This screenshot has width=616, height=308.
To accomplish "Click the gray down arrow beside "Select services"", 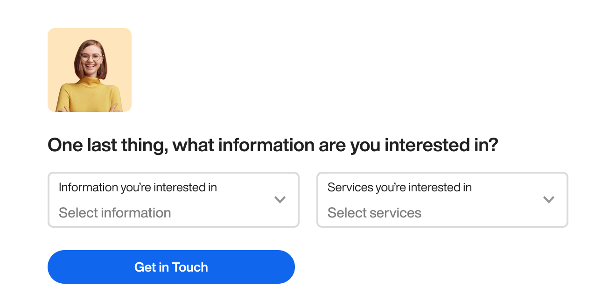I will pyautogui.click(x=549, y=200).
